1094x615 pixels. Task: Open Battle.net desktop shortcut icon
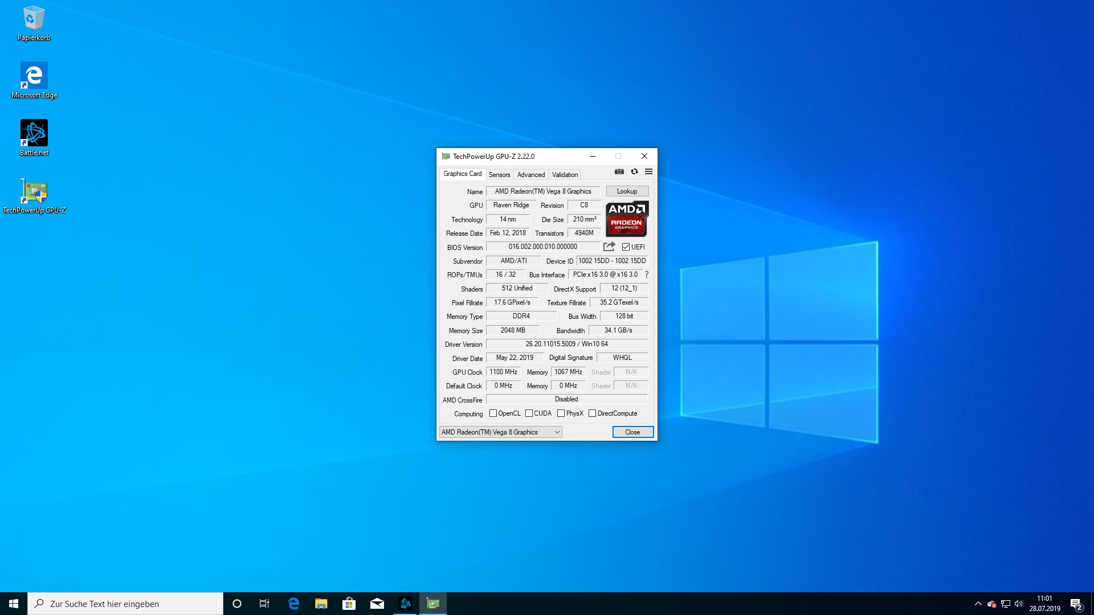[34, 133]
